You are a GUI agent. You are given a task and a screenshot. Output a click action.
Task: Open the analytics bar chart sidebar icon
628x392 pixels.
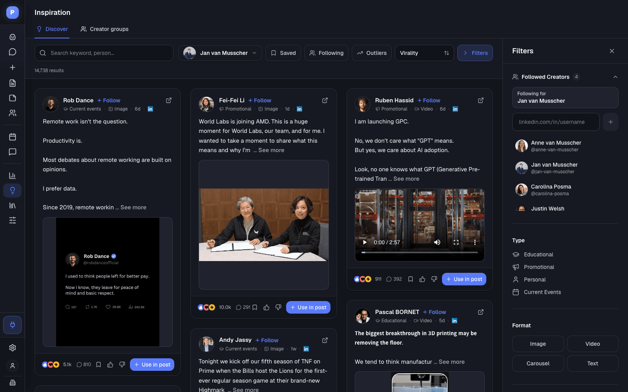pos(13,176)
